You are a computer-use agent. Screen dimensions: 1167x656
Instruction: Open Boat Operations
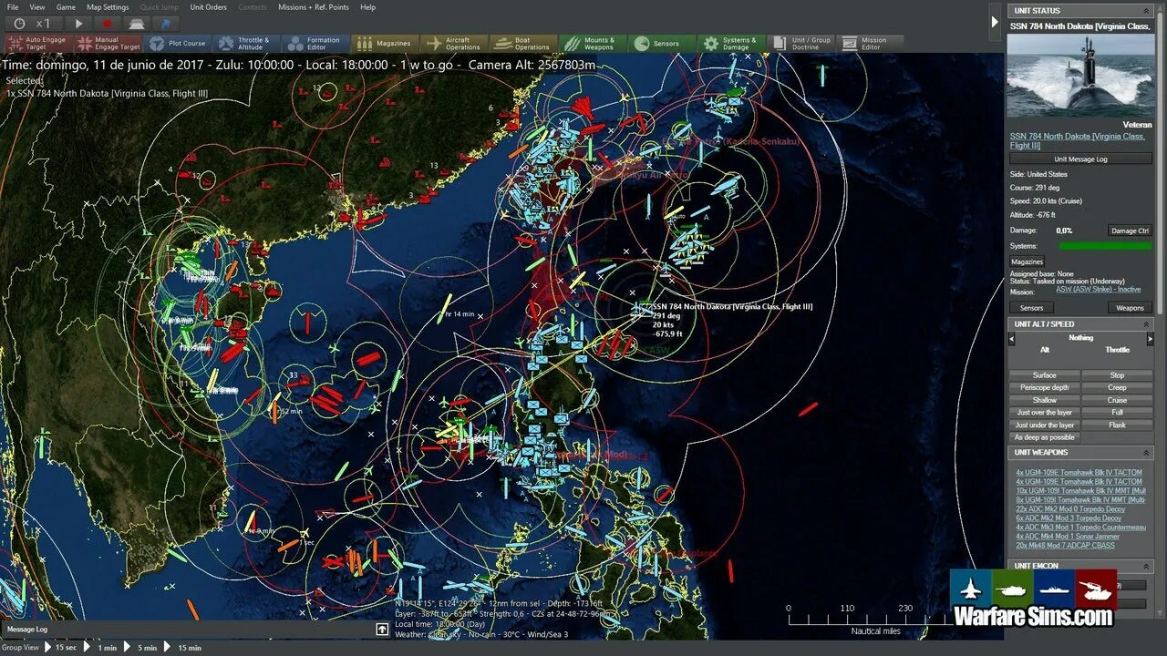click(523, 43)
